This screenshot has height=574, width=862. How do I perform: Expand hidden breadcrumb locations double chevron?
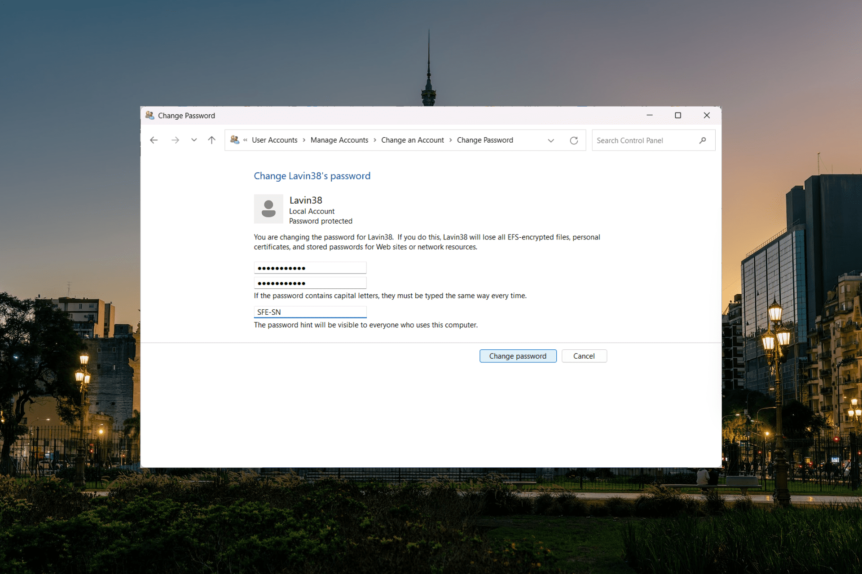coord(246,140)
